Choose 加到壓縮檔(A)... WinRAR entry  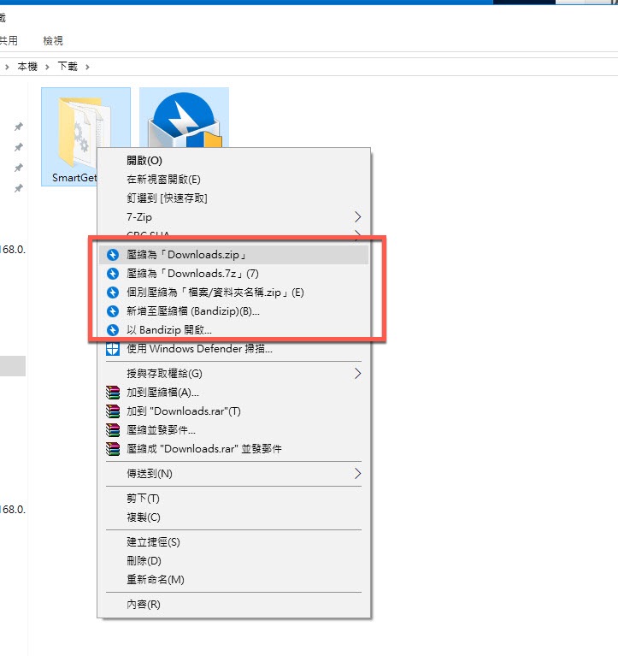234,393
